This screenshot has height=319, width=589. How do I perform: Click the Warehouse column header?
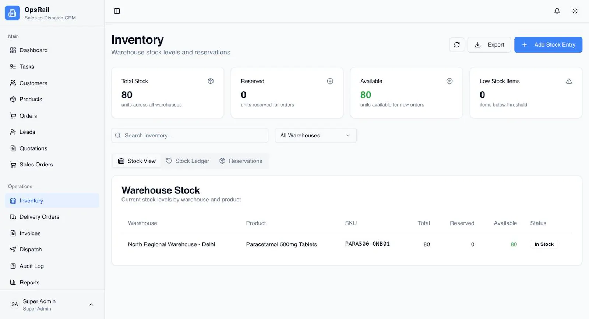pyautogui.click(x=142, y=223)
